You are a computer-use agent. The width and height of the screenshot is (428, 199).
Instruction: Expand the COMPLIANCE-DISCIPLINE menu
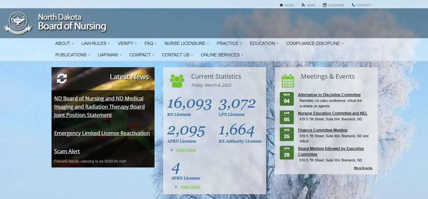[315, 43]
